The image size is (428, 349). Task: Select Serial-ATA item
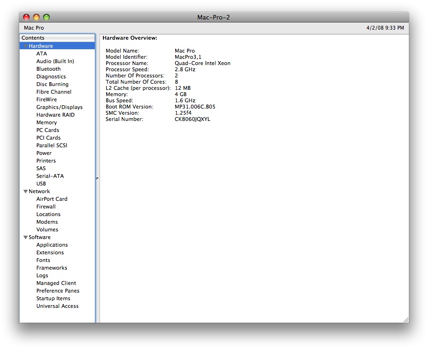click(x=50, y=176)
